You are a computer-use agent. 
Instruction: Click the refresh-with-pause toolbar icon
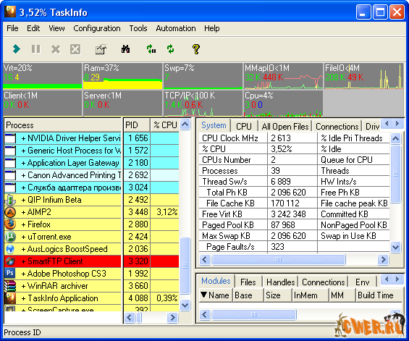[x=151, y=49]
